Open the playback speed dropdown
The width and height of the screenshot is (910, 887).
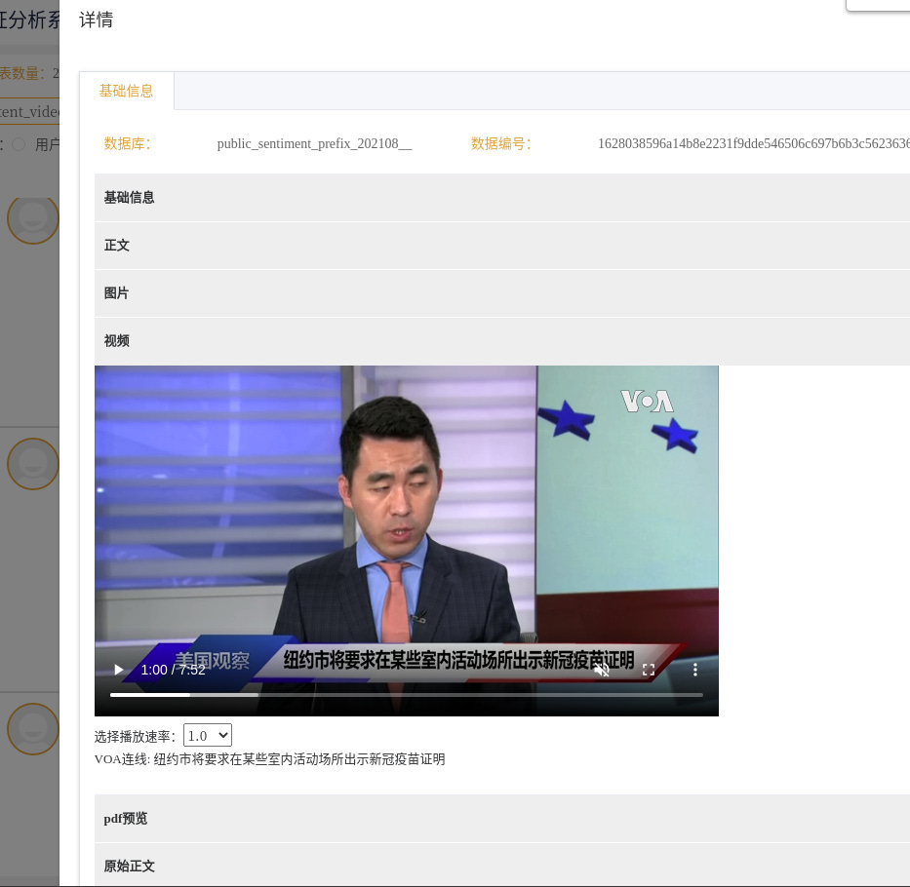click(x=208, y=736)
